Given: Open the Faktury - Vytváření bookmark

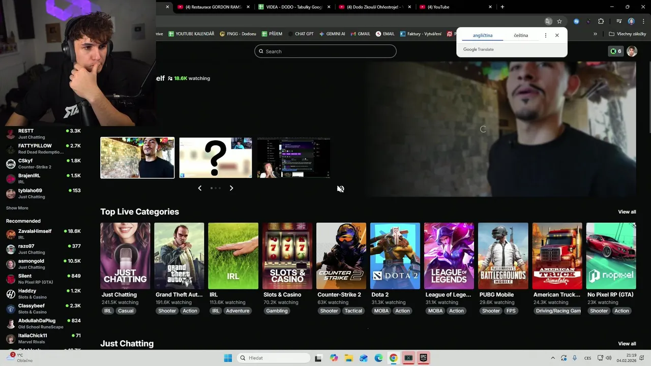Looking at the screenshot, I should (x=422, y=34).
